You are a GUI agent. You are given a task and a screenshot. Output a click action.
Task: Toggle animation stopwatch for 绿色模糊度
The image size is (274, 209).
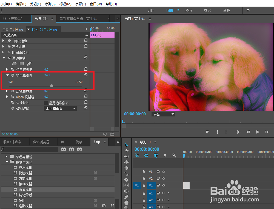click(13, 75)
